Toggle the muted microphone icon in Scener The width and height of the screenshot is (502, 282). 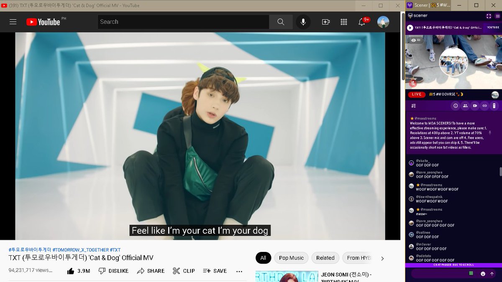pos(412,83)
